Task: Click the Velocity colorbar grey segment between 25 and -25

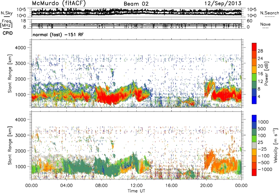Action: (x=254, y=145)
